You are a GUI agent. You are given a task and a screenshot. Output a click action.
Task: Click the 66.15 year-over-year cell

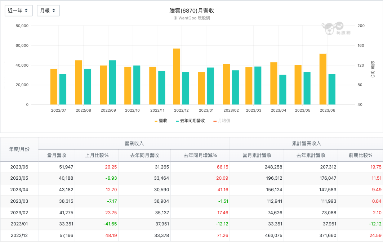coord(200,167)
